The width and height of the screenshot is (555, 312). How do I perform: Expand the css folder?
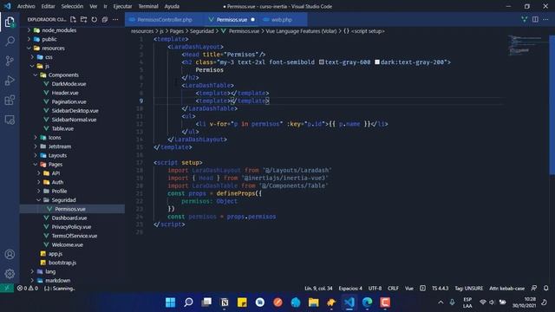tap(32, 57)
